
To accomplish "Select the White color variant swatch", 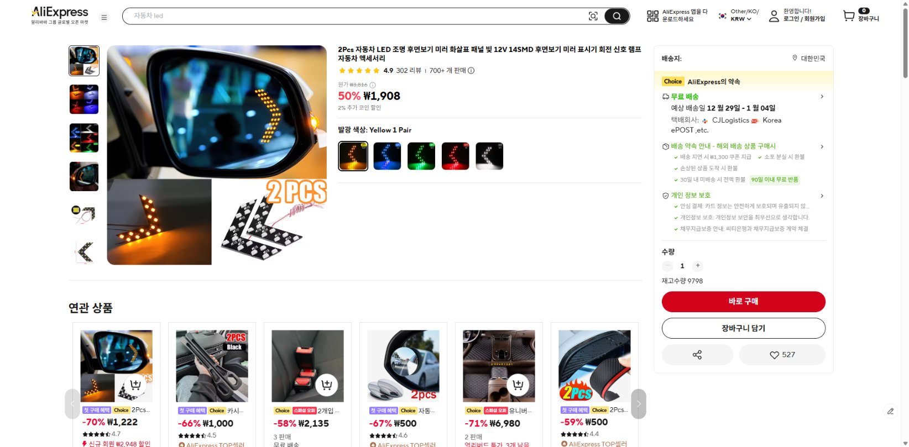I will coord(489,156).
